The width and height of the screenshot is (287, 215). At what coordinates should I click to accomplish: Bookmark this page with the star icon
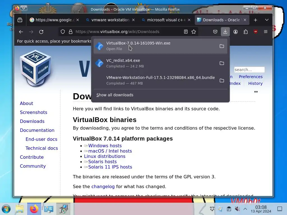[x=194, y=32]
